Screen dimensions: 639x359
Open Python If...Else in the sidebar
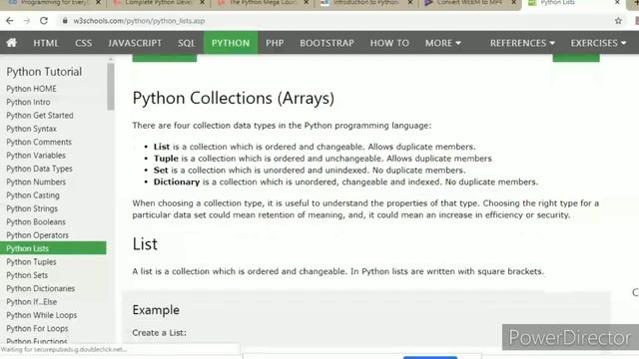[31, 302]
